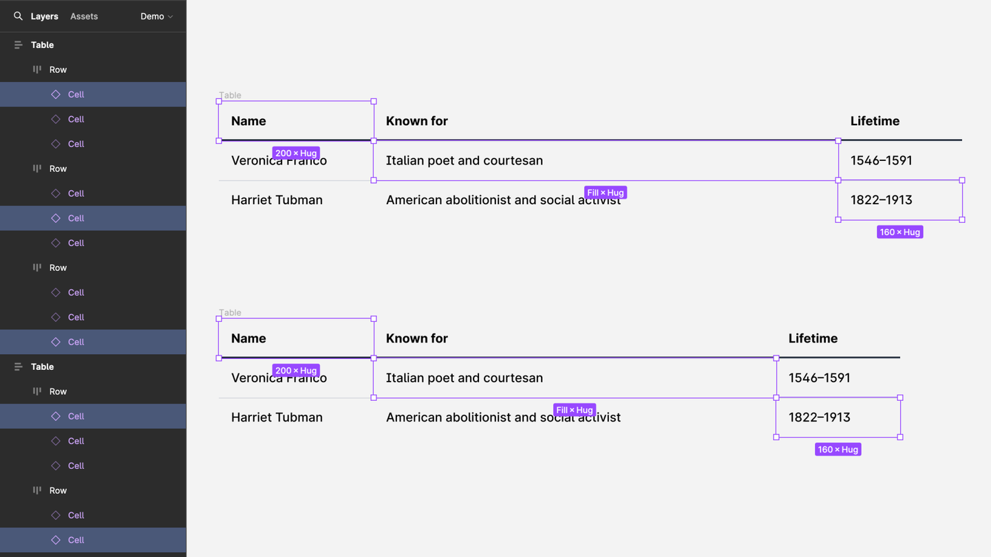Click the frame icon of the topmost Table layer
The height and width of the screenshot is (557, 991).
coord(19,45)
